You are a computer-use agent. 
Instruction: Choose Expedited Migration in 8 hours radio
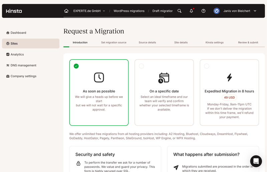[207, 66]
